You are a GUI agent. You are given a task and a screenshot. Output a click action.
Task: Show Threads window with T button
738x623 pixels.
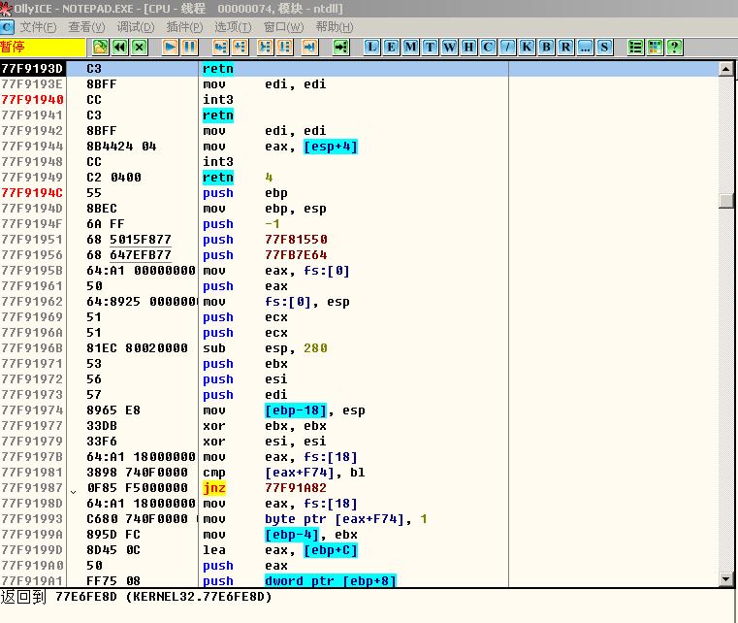coord(431,47)
